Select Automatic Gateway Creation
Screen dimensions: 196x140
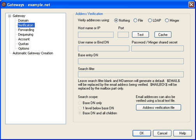(33, 53)
